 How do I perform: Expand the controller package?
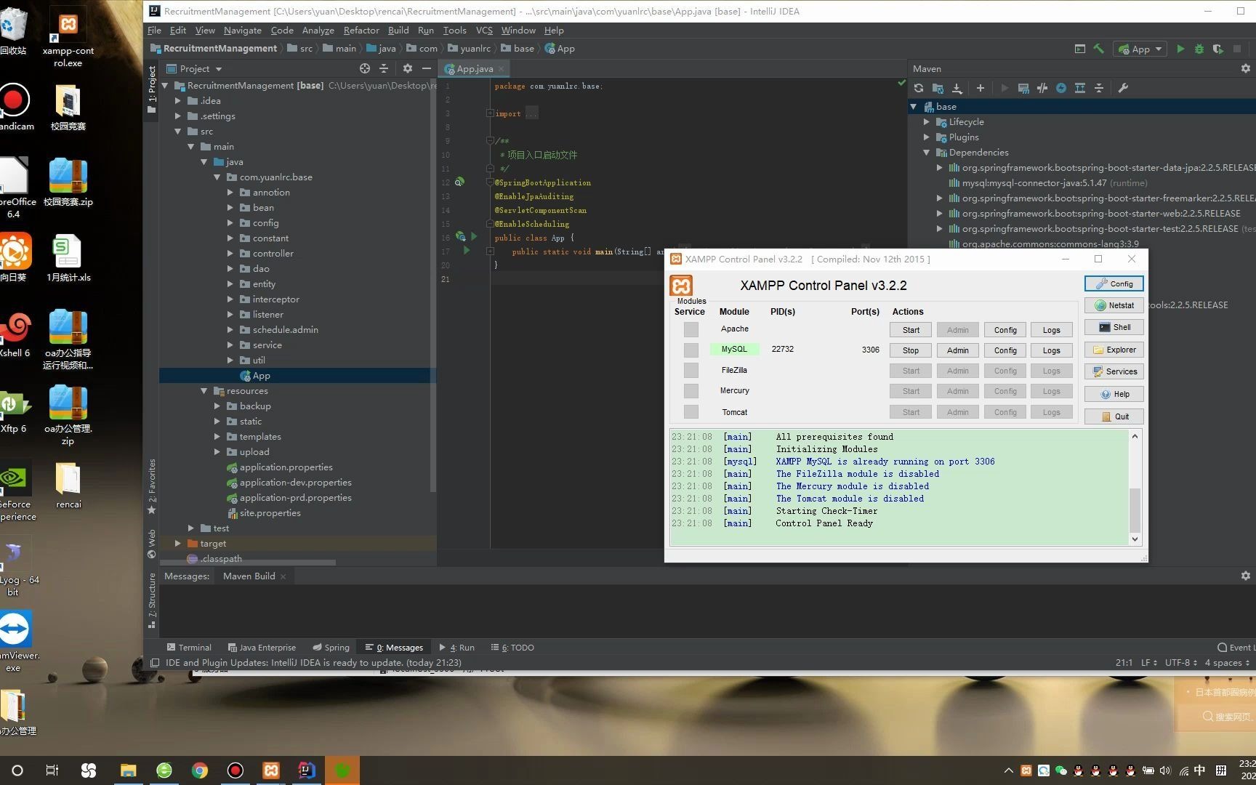230,253
